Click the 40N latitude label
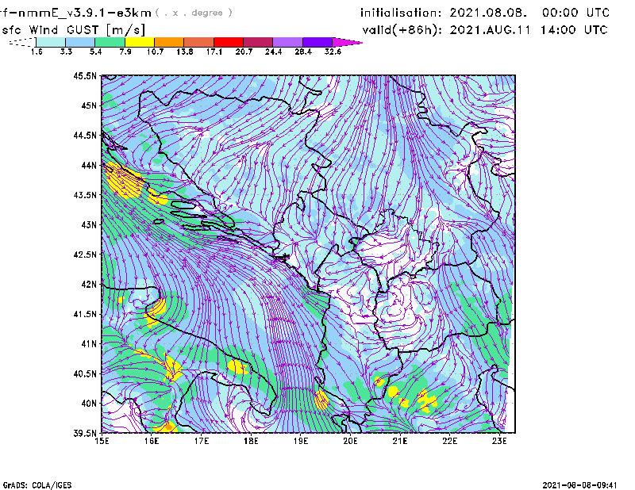635x490 pixels. (89, 404)
